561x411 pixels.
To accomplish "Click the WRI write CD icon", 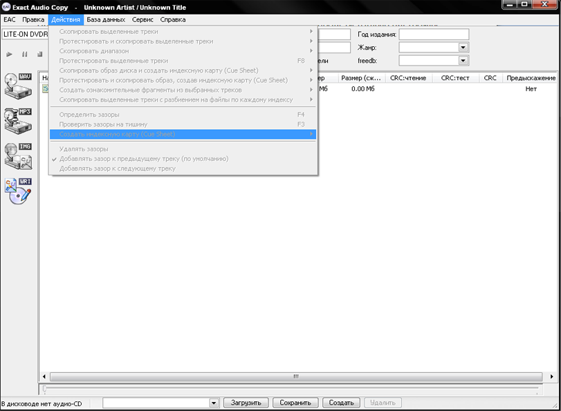I will pyautogui.click(x=18, y=191).
